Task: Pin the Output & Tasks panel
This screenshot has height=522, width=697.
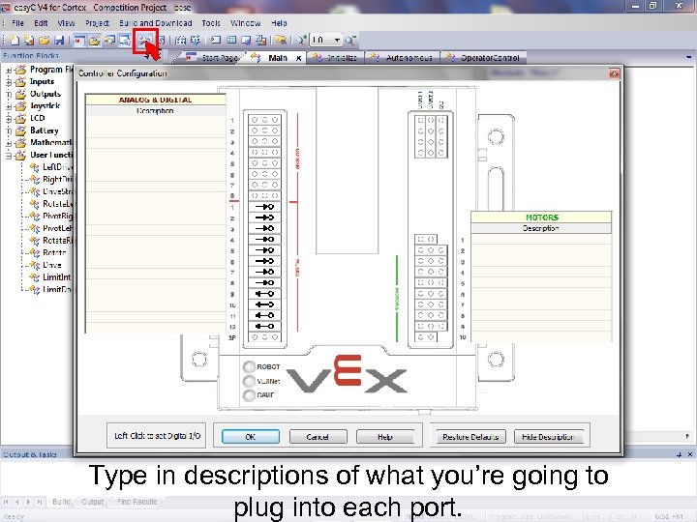Action: (x=680, y=454)
